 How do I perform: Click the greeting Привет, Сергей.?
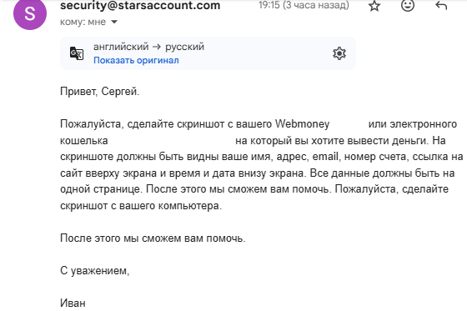[100, 92]
